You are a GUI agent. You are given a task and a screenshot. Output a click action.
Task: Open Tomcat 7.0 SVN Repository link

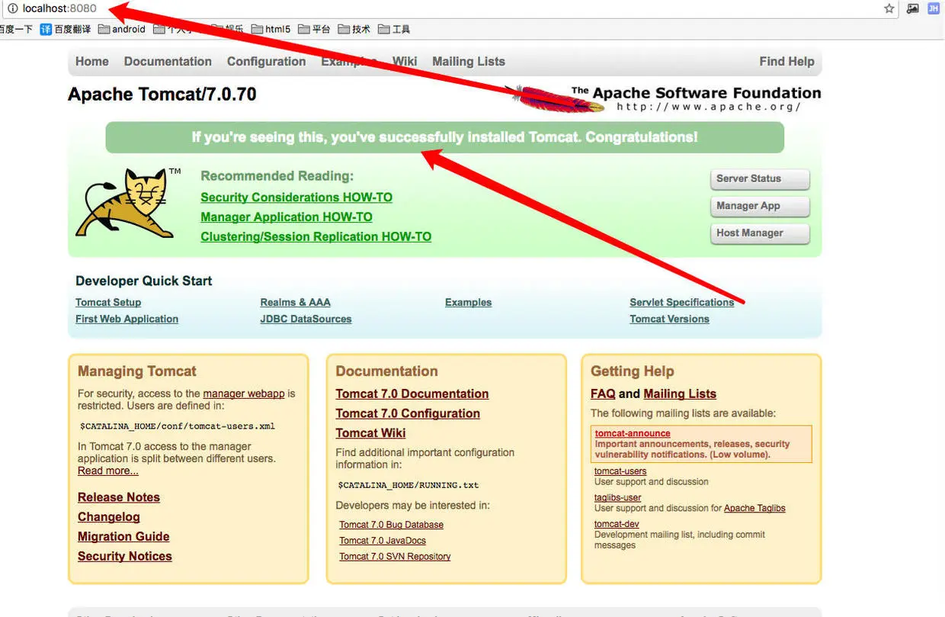coord(395,557)
